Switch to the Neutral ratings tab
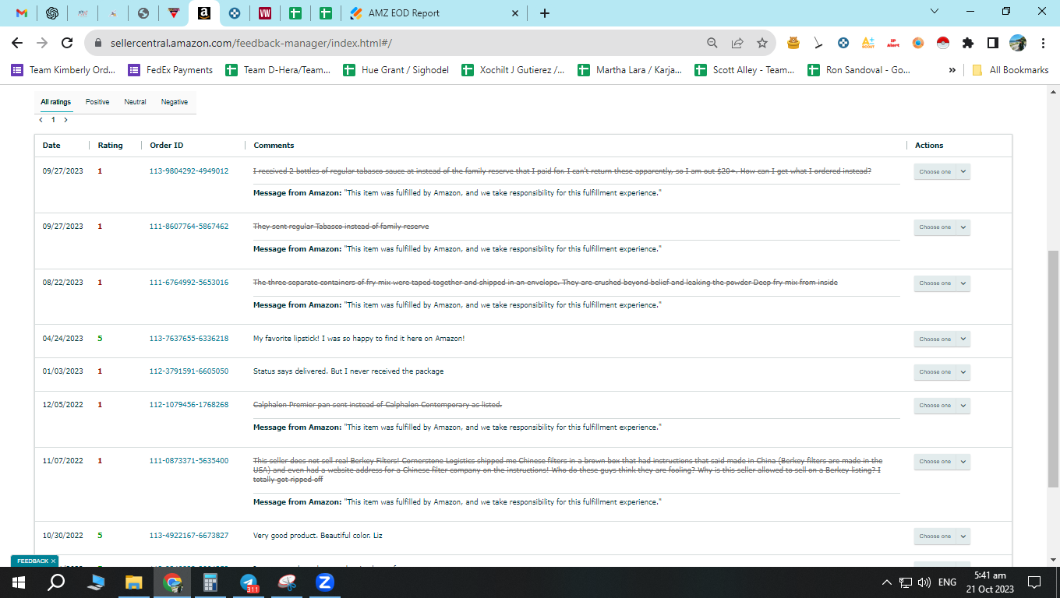 click(135, 102)
